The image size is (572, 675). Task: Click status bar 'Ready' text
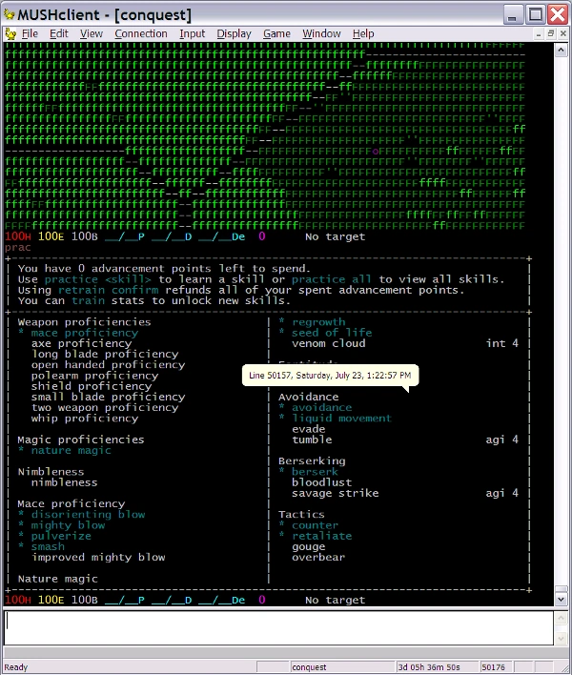click(16, 667)
